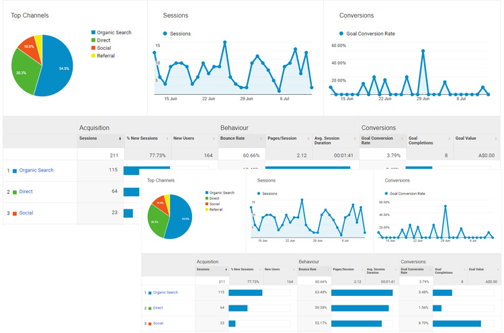This screenshot has width=504, height=333.
Task: Click the sort arrow on the larger table's Sessions column
Action: tap(120, 139)
